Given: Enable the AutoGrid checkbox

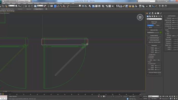Looking at the screenshot, I should pyautogui.click(x=150, y=24).
